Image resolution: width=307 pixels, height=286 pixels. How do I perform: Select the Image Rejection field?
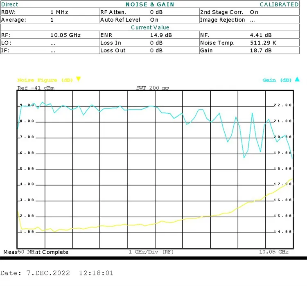[x=249, y=20]
